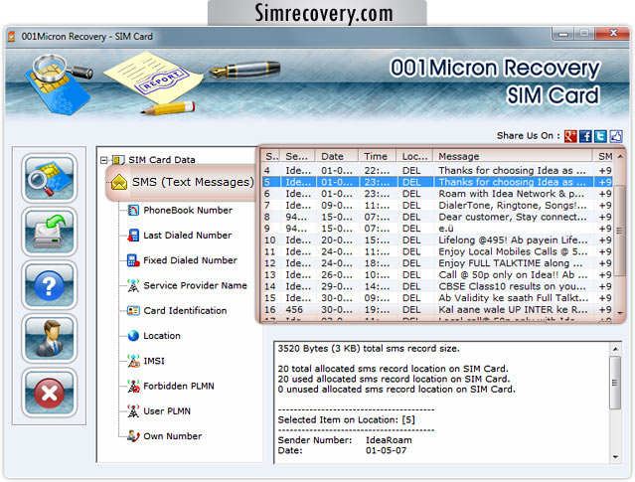Image resolution: width=635 pixels, height=482 pixels.
Task: Click 'Selected Item on Location: [5]' text
Action: click(x=346, y=420)
